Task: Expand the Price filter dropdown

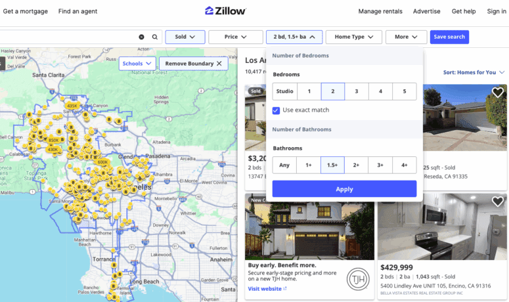Action: pos(235,37)
